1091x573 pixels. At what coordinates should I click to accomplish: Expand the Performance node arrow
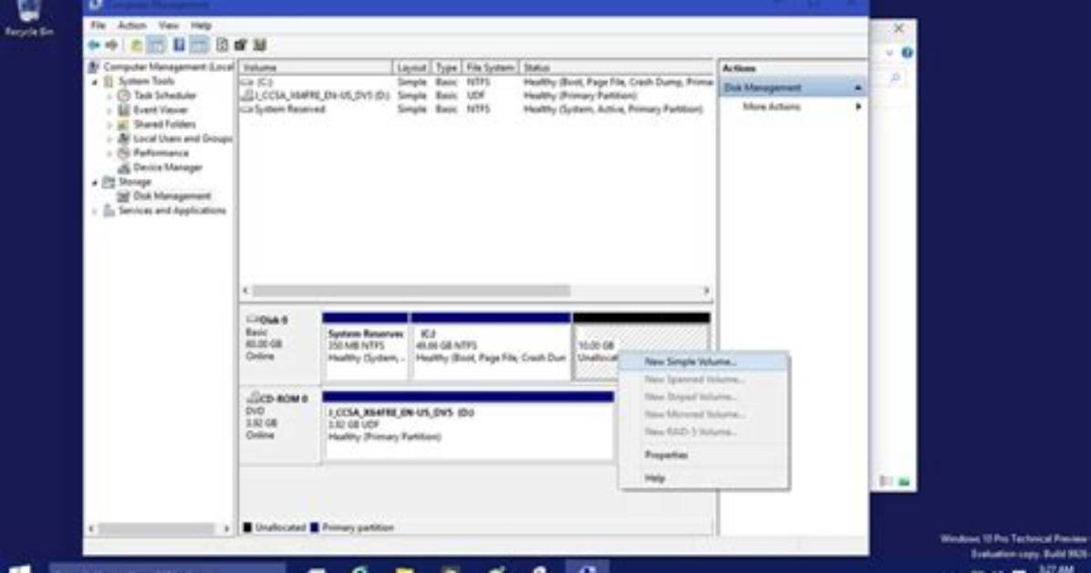pyautogui.click(x=109, y=153)
